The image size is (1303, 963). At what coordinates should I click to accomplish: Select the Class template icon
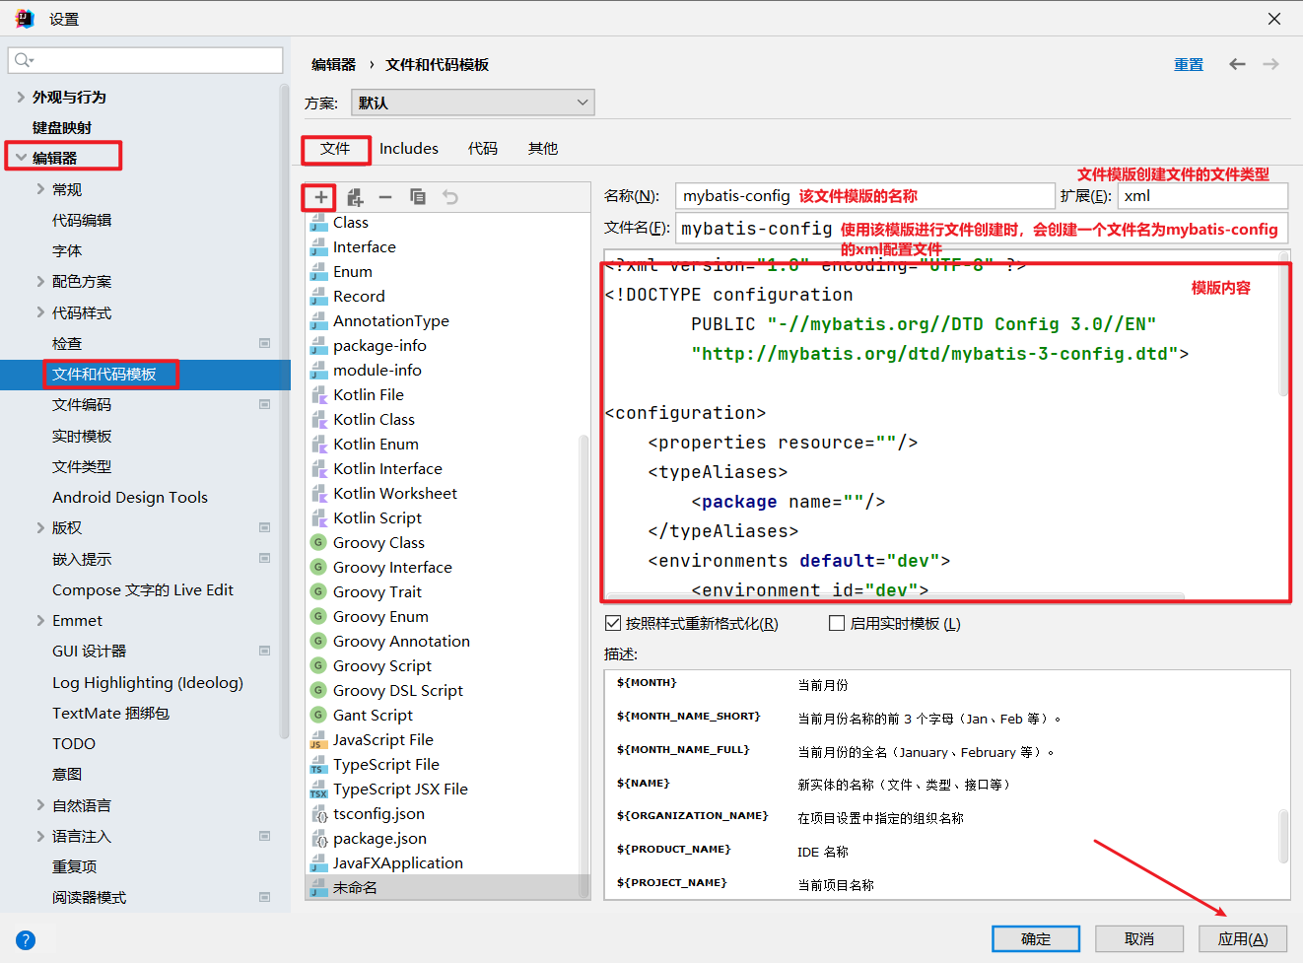tap(318, 223)
